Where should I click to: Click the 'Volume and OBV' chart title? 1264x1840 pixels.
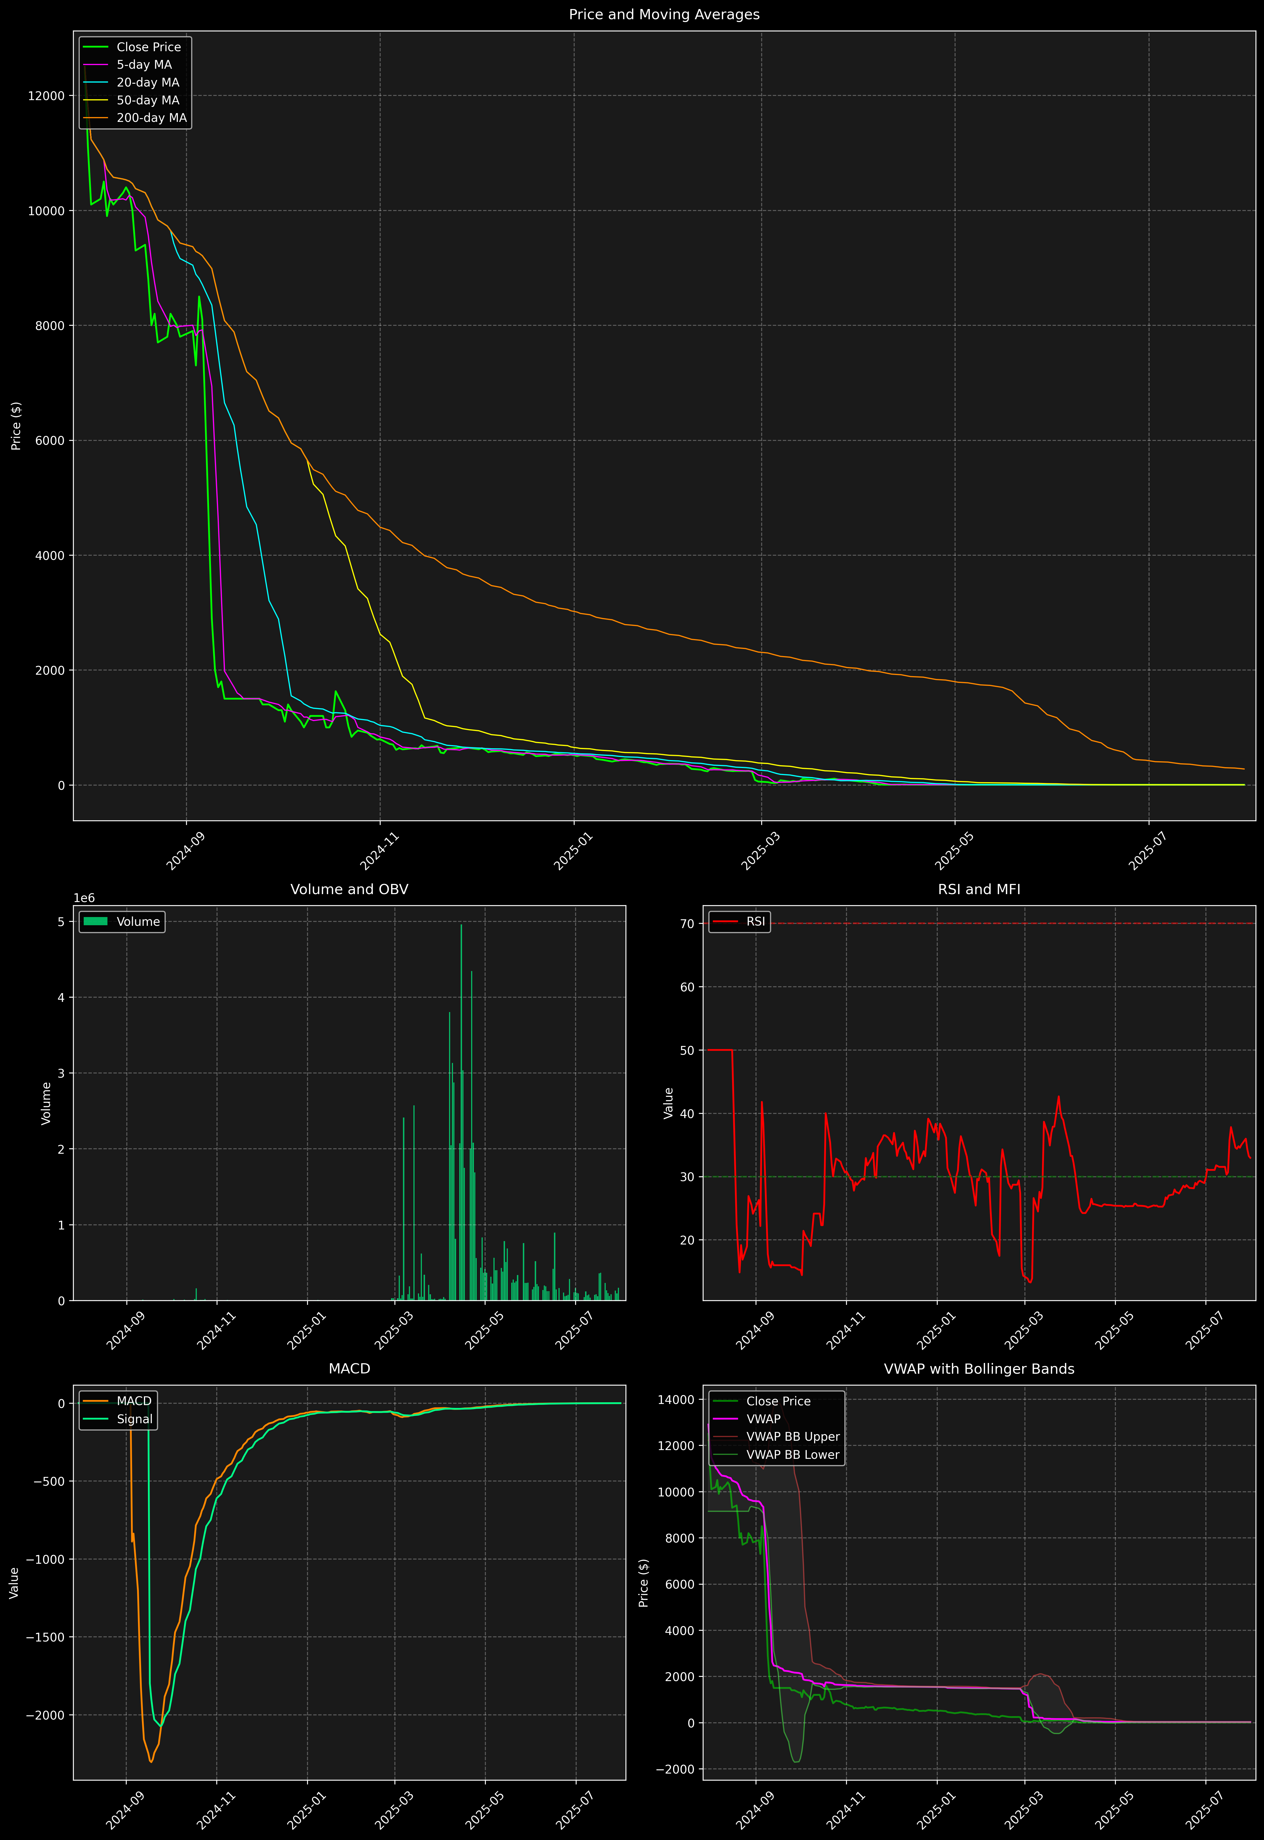(x=349, y=889)
